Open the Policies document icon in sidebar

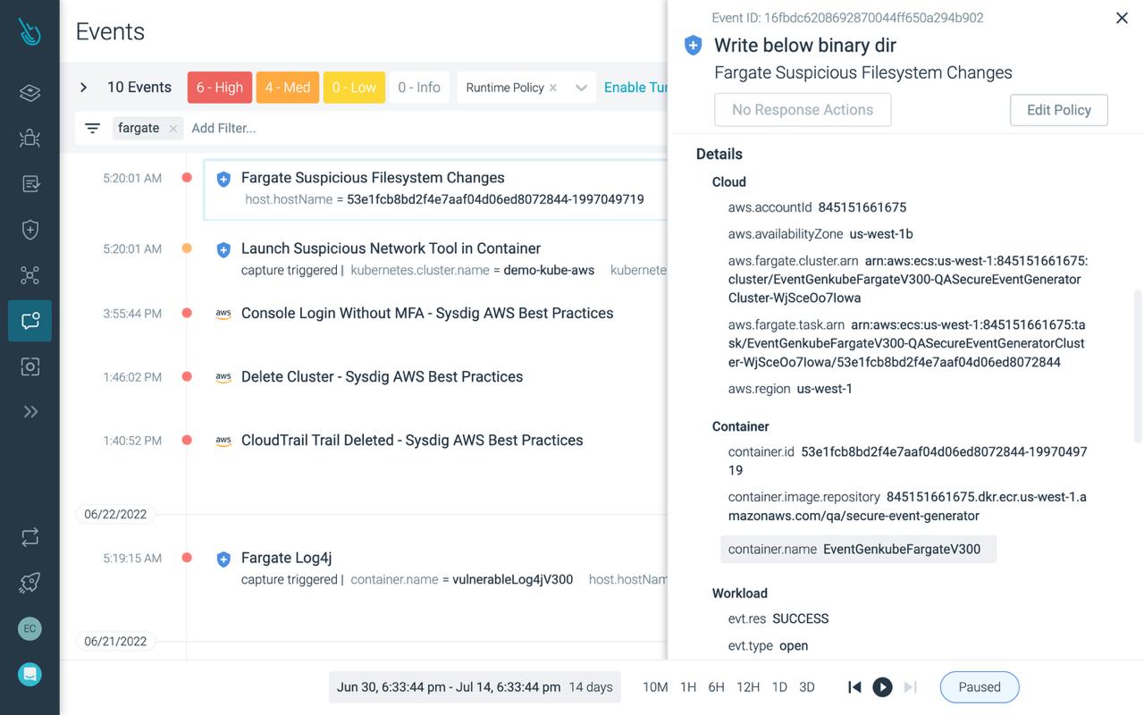point(29,183)
